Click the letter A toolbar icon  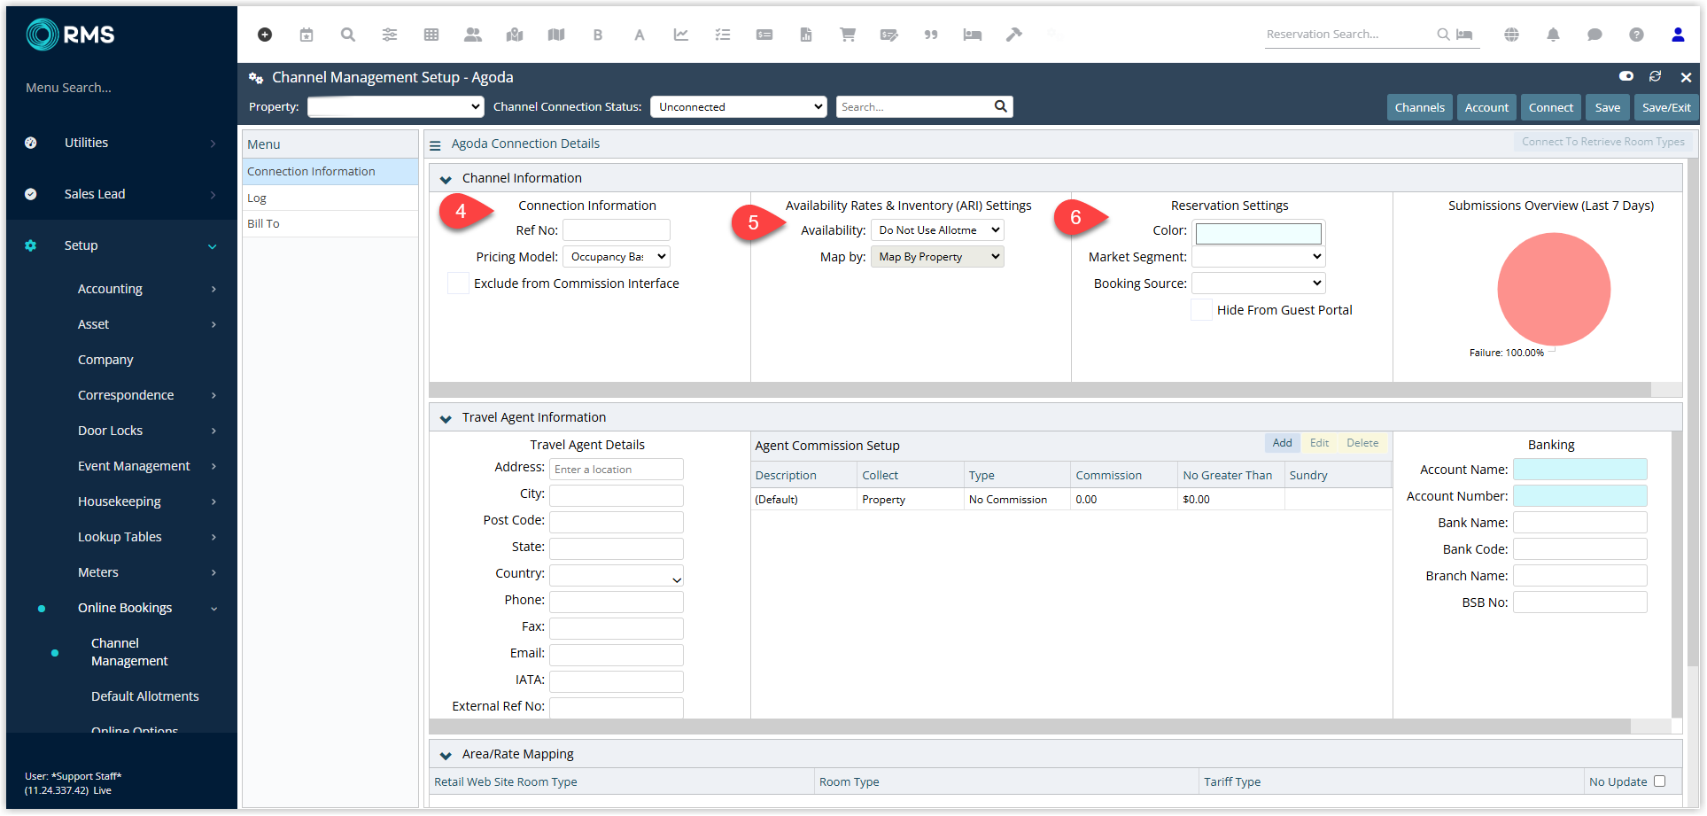point(640,35)
